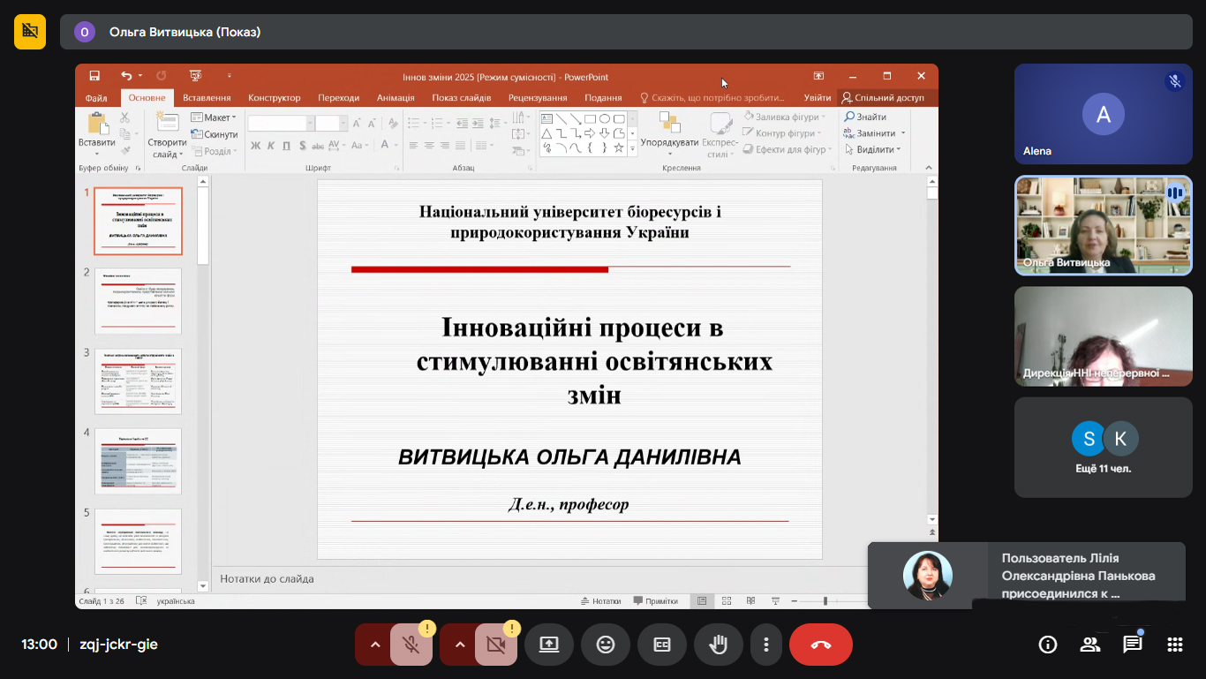Viewport: 1206px width, 679px height.
Task: Expand audio settings arrow beside microphone
Action: pyautogui.click(x=375, y=645)
